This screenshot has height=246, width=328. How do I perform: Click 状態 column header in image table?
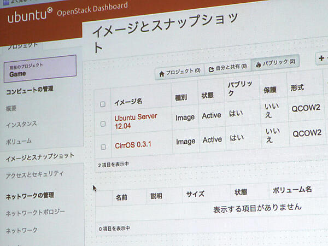[x=207, y=95]
